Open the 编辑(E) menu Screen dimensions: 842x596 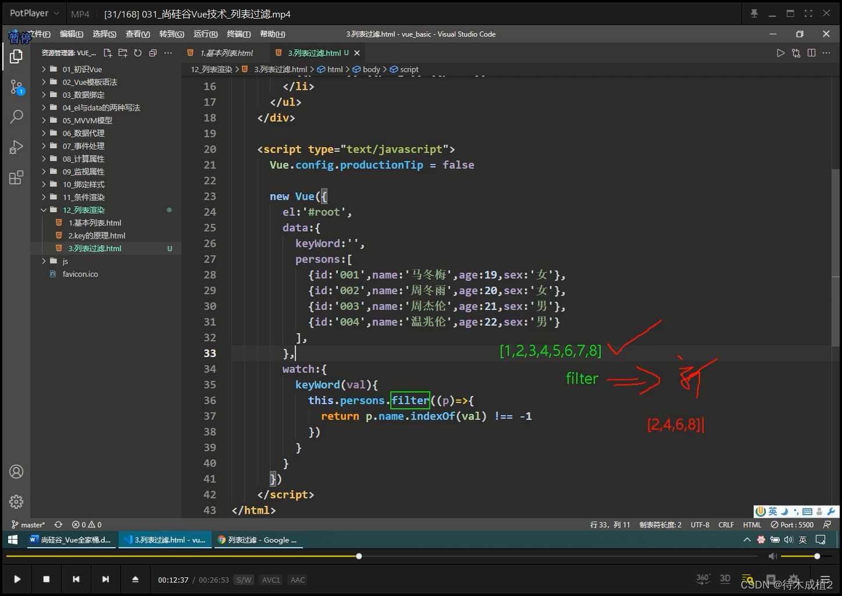pyautogui.click(x=72, y=34)
